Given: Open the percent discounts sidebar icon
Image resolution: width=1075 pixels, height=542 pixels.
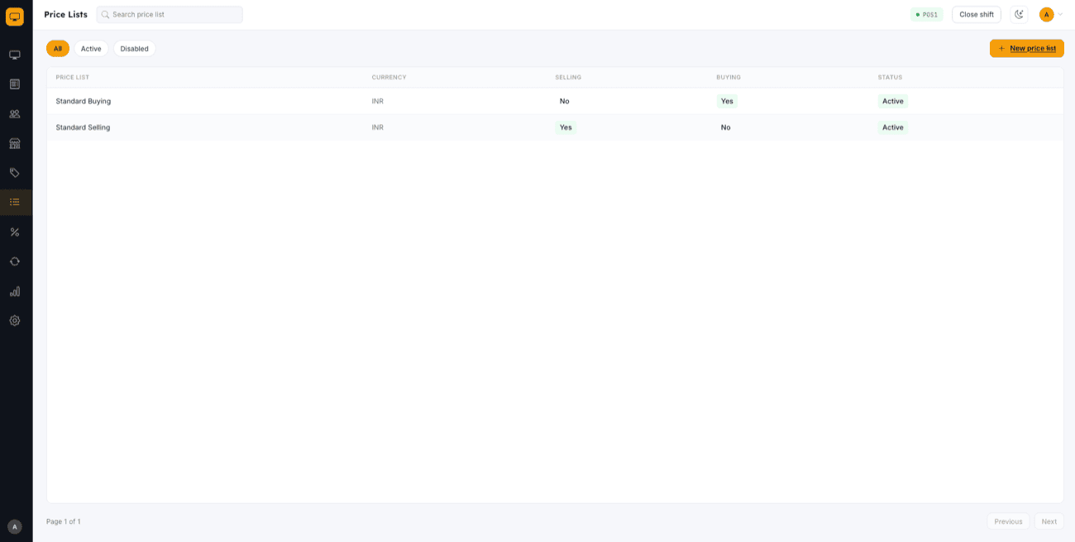Looking at the screenshot, I should coord(15,232).
